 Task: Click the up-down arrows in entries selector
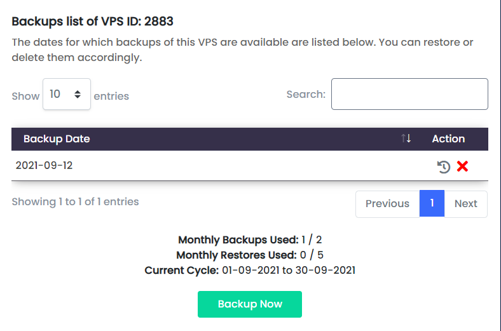[x=78, y=94]
